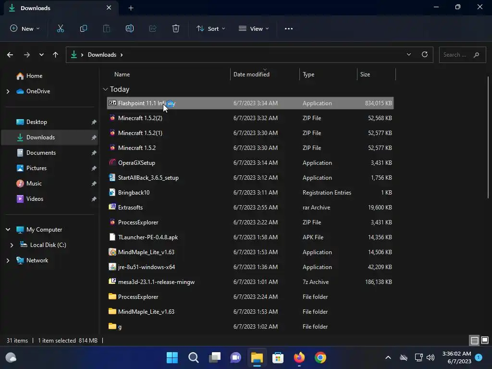The width and height of the screenshot is (492, 369).
Task: Go up one folder level arrow
Action: pyautogui.click(x=56, y=55)
